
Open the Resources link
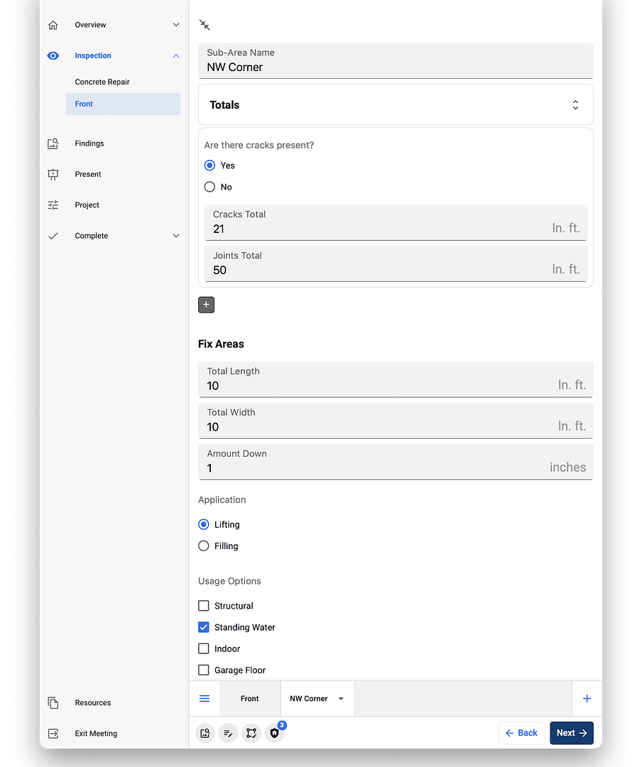pos(93,703)
